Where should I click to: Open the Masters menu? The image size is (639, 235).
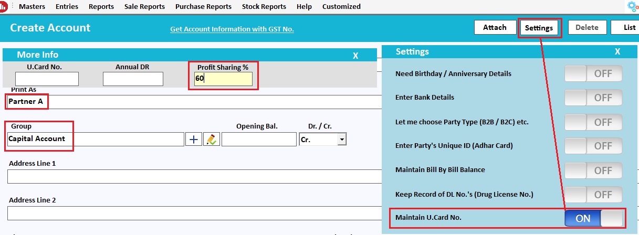pyautogui.click(x=32, y=7)
